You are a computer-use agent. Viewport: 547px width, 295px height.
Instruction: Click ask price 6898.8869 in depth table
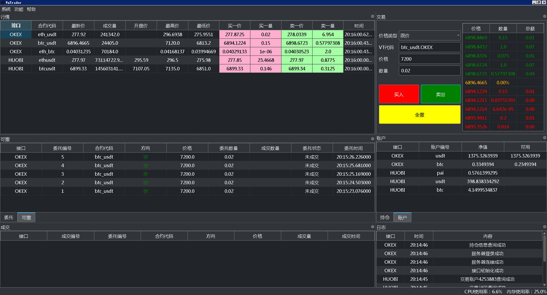(476, 38)
